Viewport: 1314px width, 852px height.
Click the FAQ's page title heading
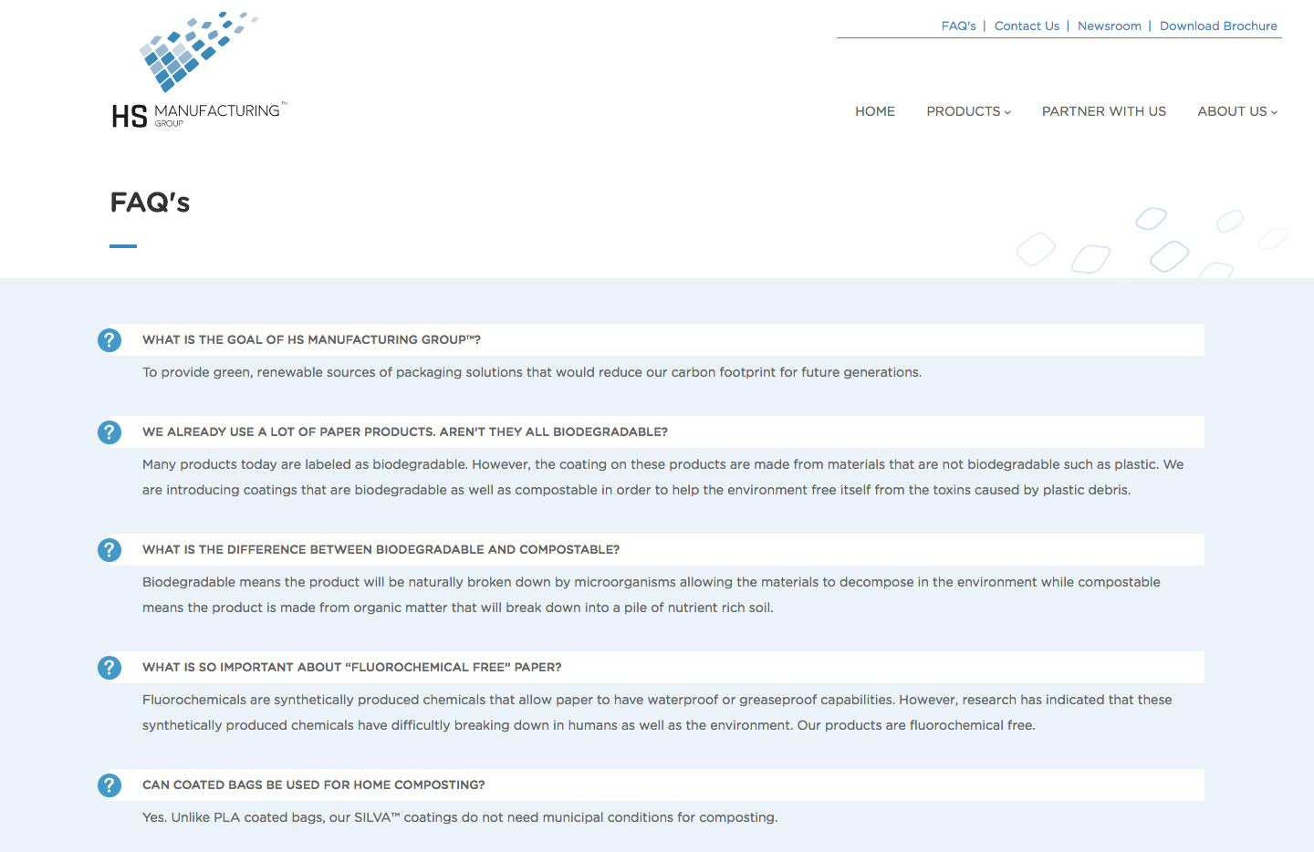(150, 203)
